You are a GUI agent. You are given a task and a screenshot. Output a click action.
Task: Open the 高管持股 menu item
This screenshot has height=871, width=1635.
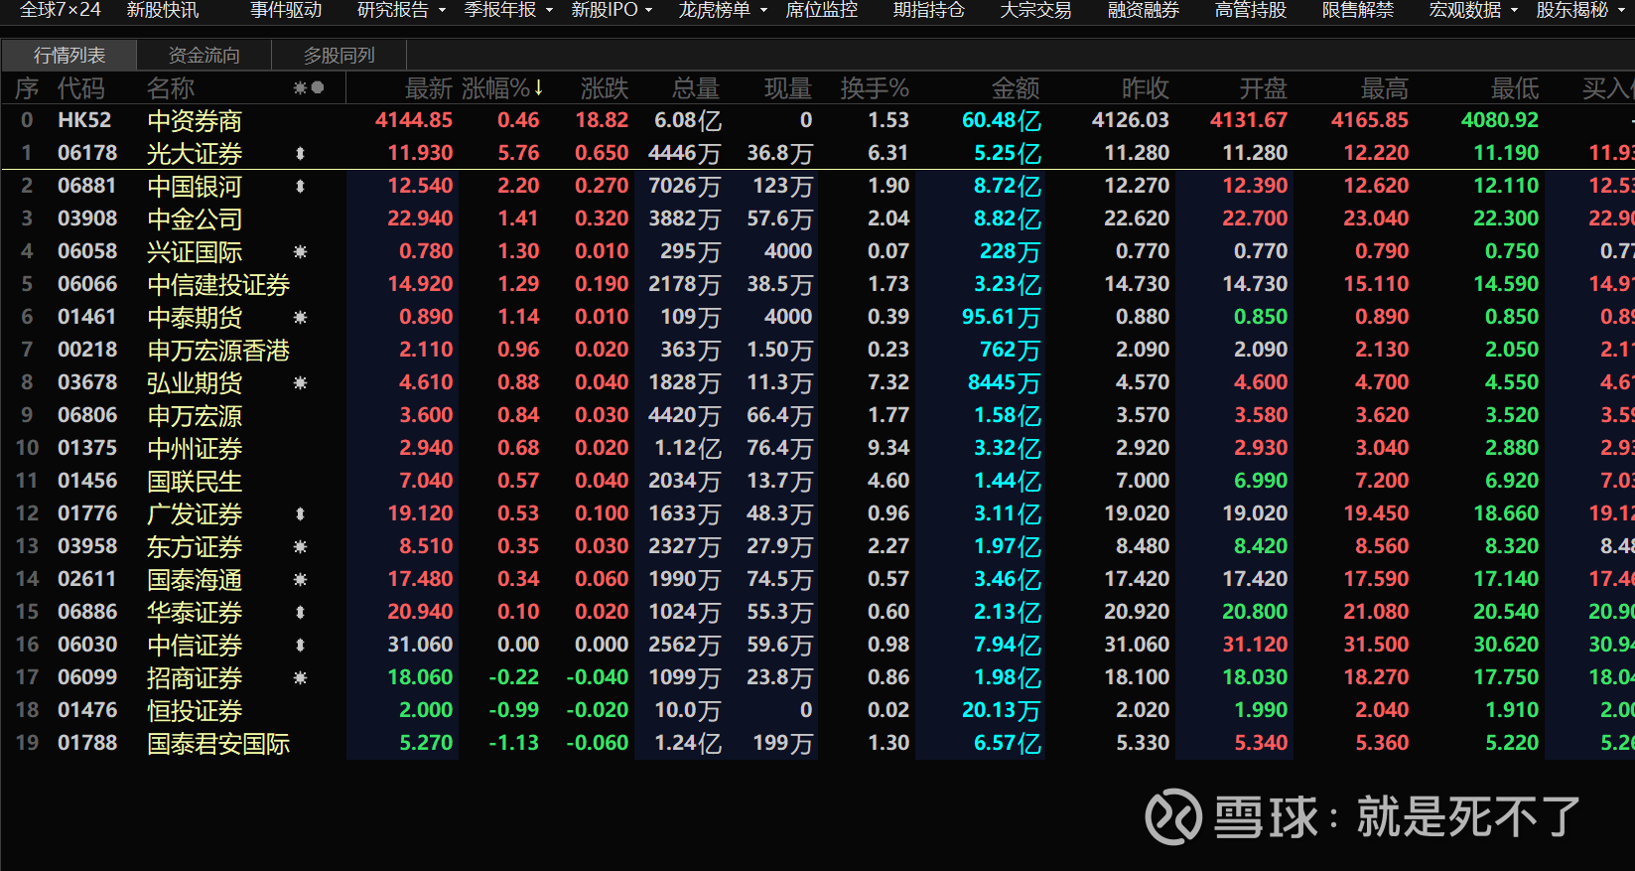1251,10
